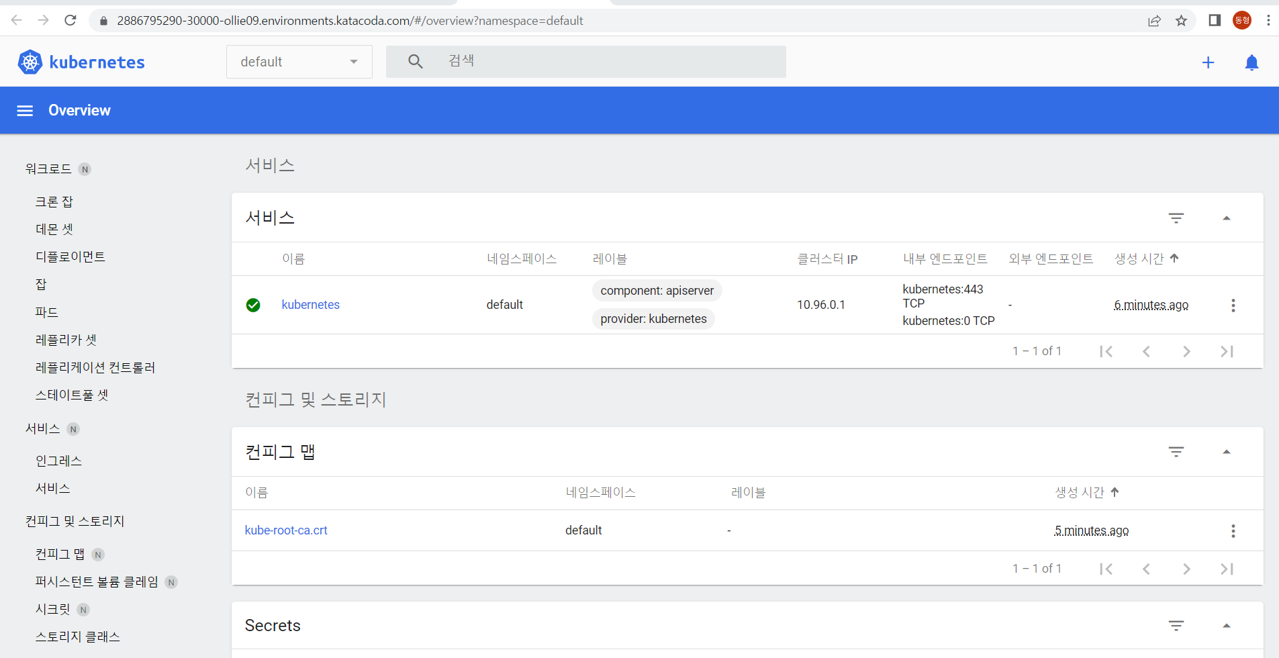Open actions menu for kube-root-ca.crt row
Screen dimensions: 1279x658
coord(1233,531)
